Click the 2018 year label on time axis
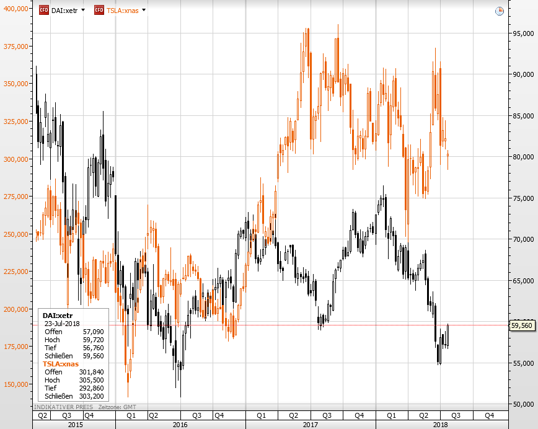 (440, 425)
